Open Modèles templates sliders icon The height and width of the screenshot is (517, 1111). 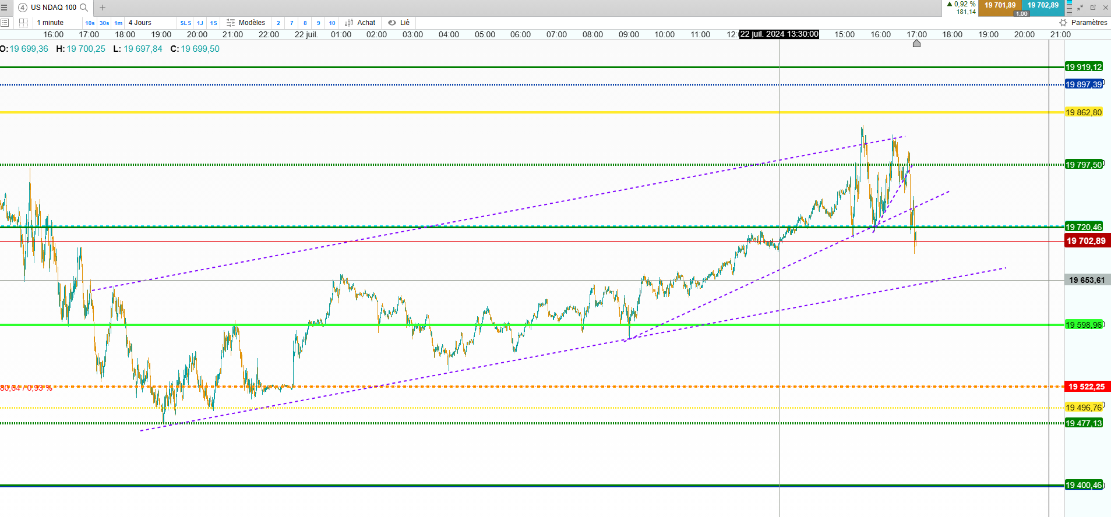[x=231, y=23]
